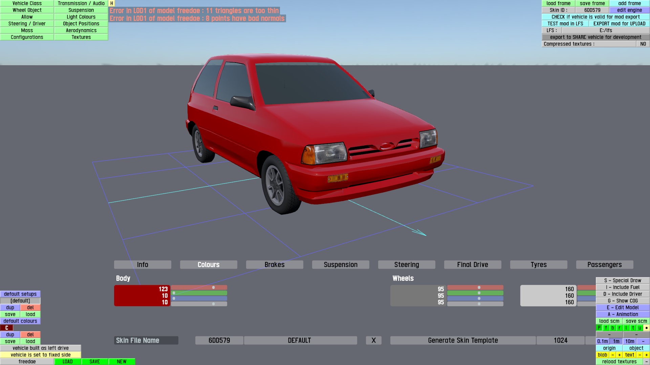Viewport: 650px width, 365px height.
Task: Switch to the r right view
Action: 620,328
